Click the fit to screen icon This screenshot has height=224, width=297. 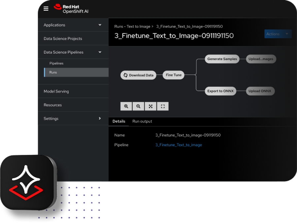pos(150,106)
